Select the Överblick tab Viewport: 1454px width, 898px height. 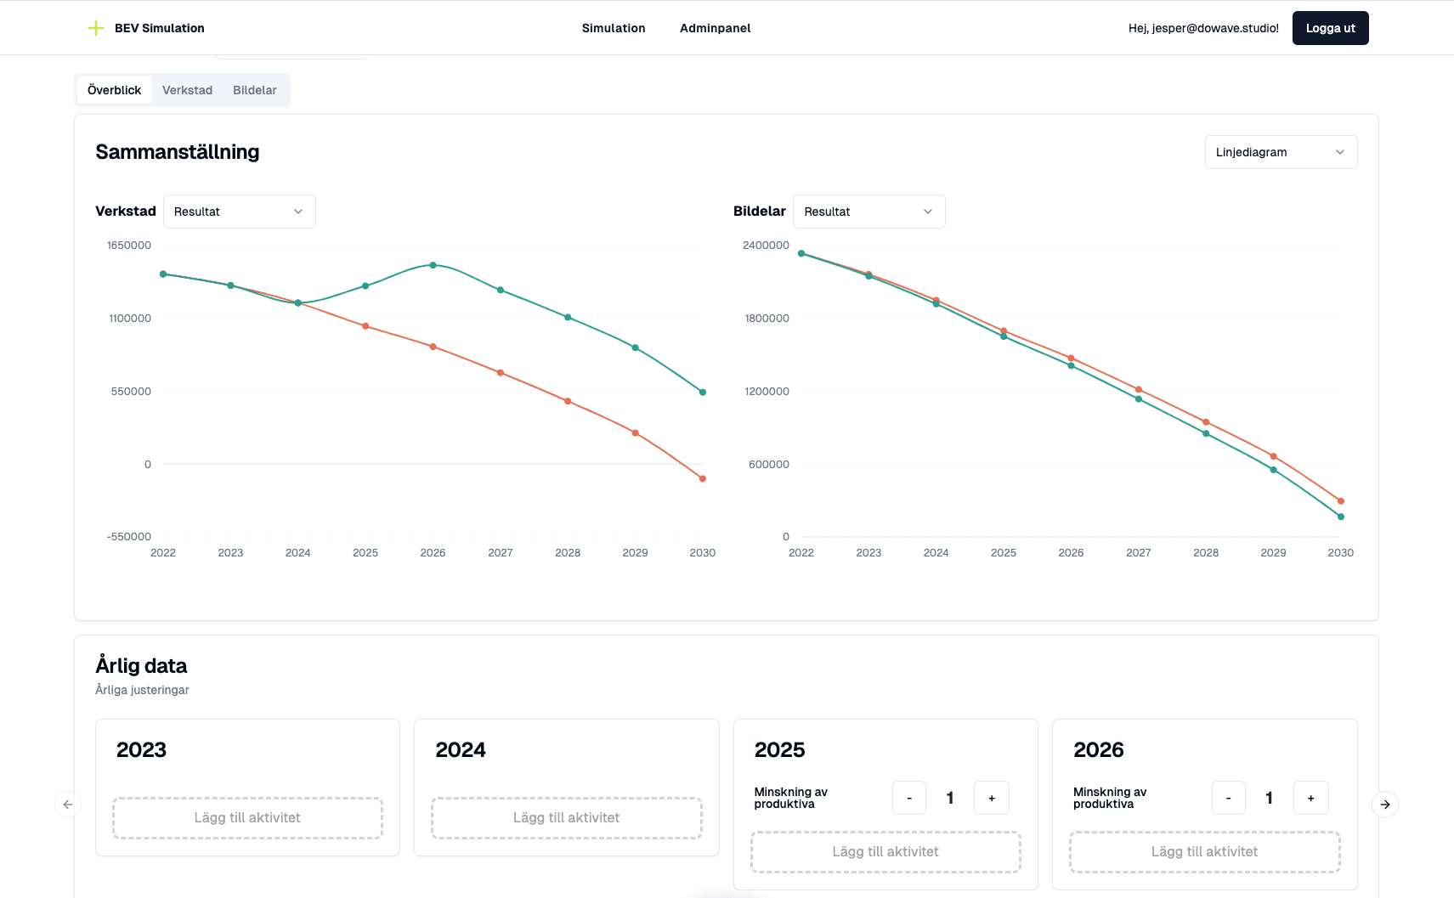click(115, 90)
